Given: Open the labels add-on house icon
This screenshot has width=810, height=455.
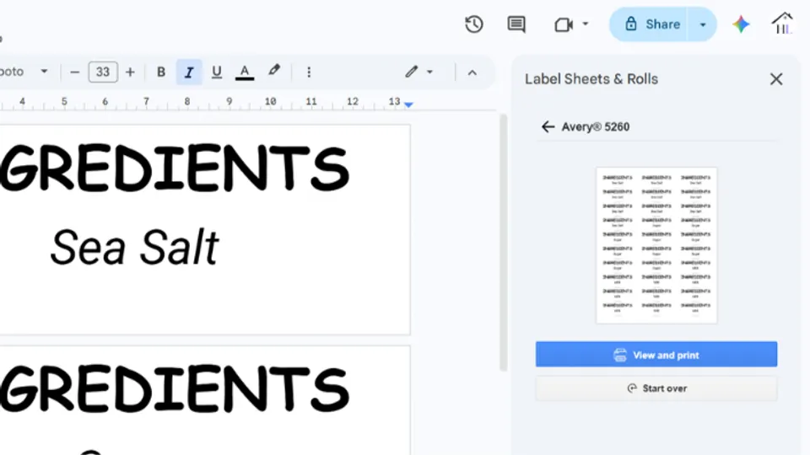Looking at the screenshot, I should point(782,24).
